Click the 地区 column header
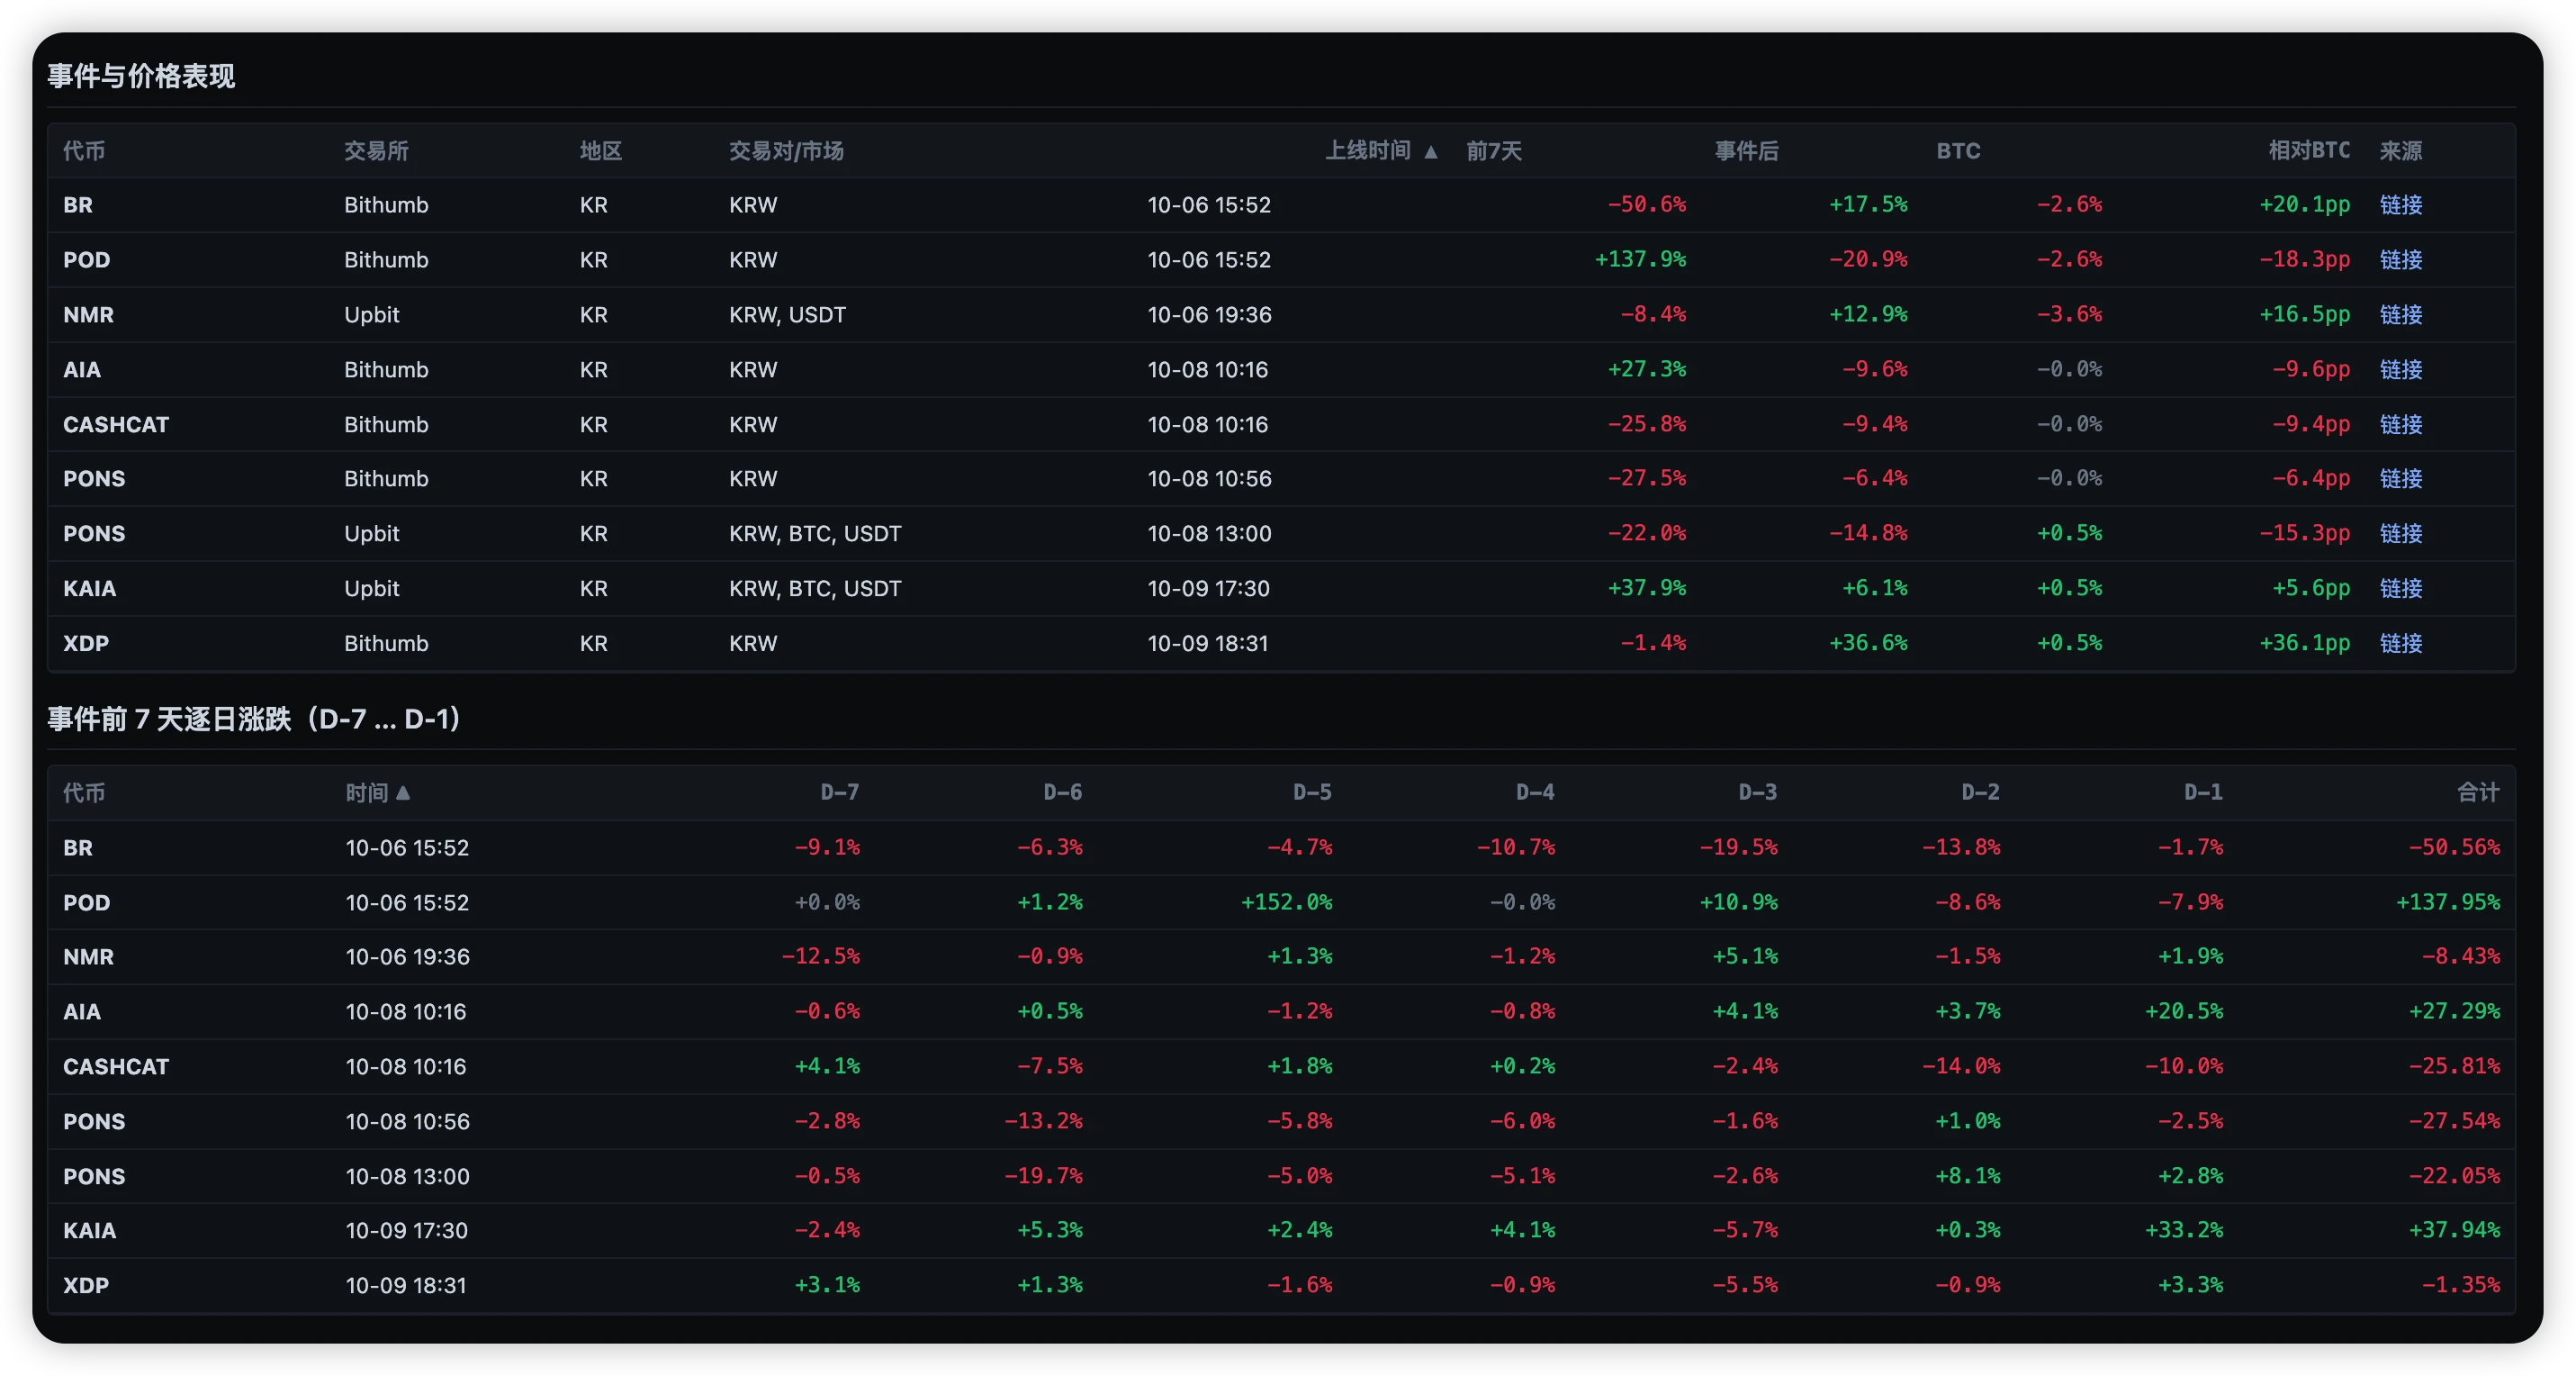 (x=601, y=151)
